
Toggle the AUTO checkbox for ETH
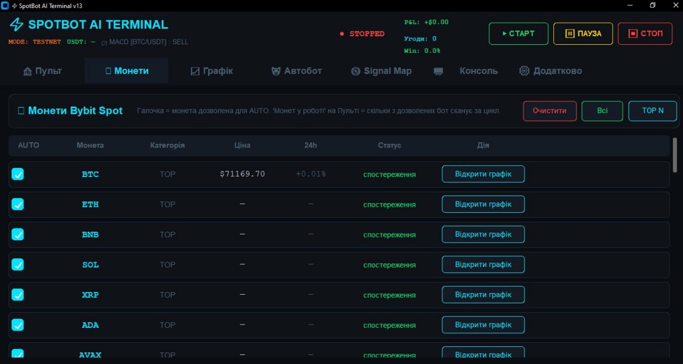point(18,204)
